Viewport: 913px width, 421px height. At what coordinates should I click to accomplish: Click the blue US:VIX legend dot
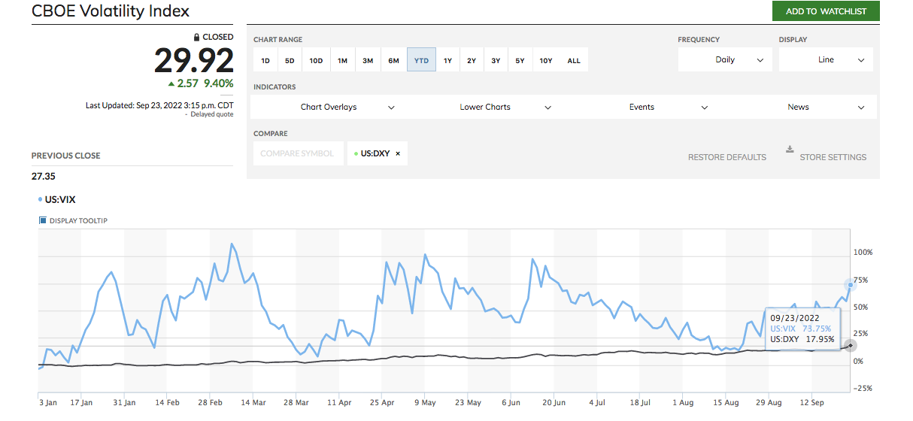pos(40,199)
